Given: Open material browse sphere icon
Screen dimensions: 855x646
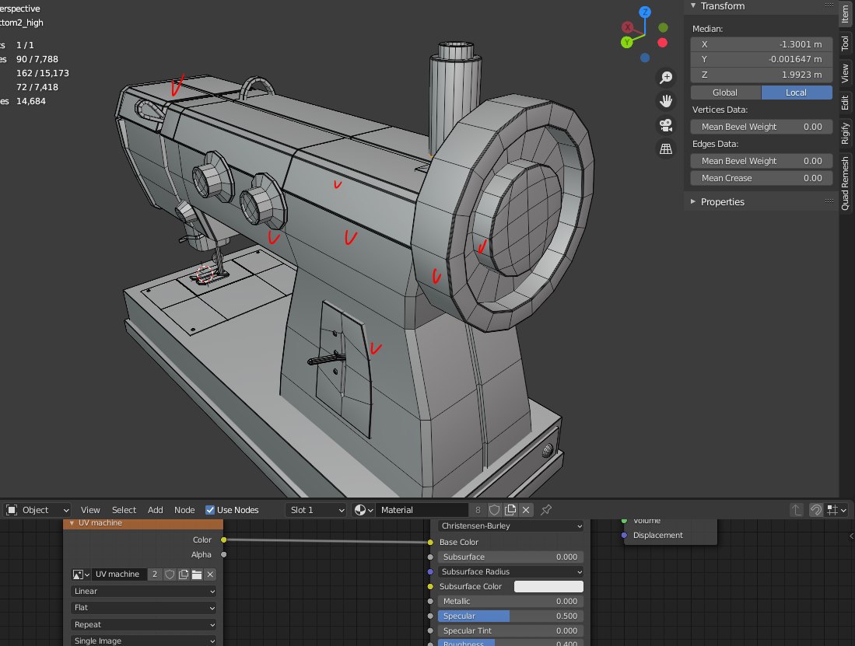Looking at the screenshot, I should pos(363,510).
